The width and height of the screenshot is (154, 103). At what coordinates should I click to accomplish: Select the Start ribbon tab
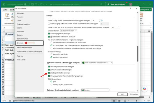(x=12, y=10)
